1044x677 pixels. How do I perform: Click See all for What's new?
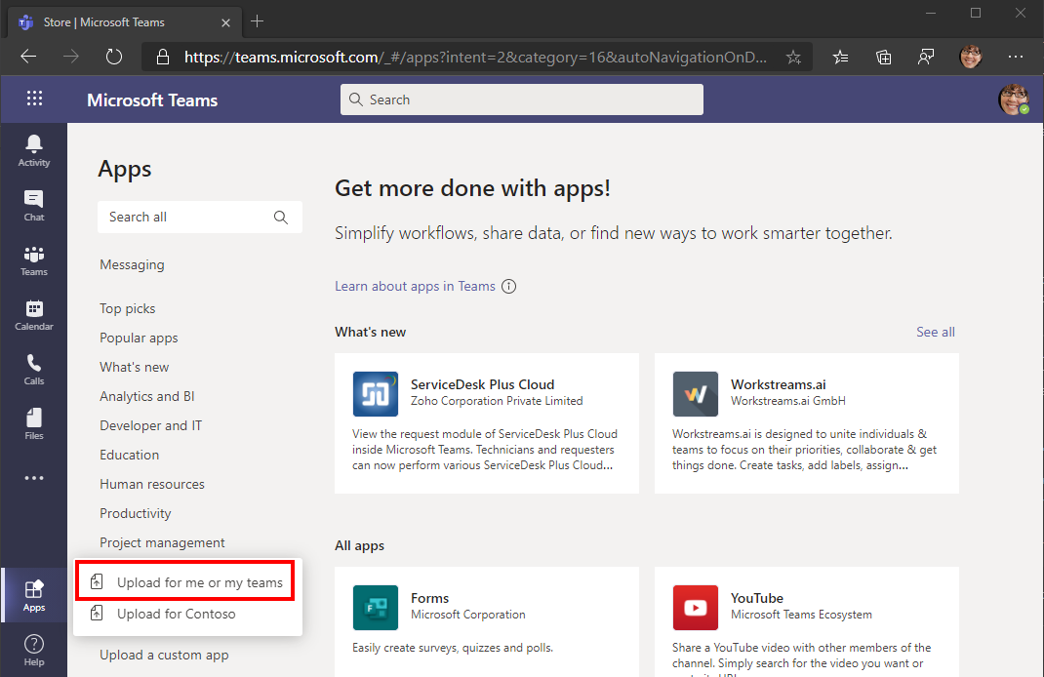(x=935, y=332)
